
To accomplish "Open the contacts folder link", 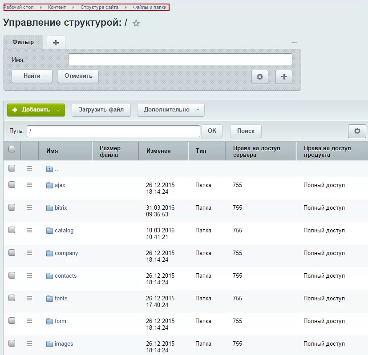I will [x=66, y=276].
